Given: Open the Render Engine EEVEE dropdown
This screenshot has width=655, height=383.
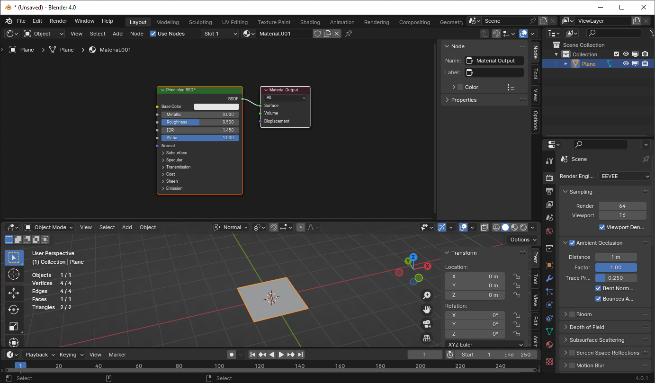Looking at the screenshot, I should (x=625, y=176).
